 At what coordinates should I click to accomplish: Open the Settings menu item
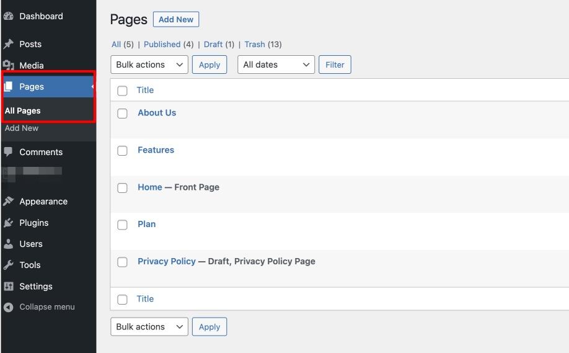(36, 286)
